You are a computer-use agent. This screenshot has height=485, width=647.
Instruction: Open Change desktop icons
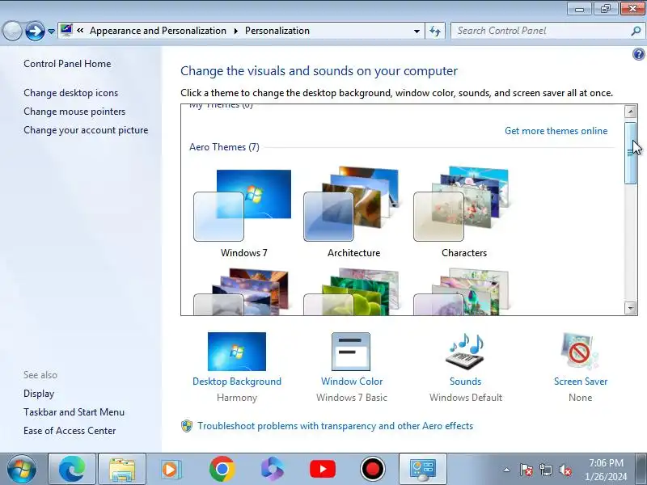(70, 93)
